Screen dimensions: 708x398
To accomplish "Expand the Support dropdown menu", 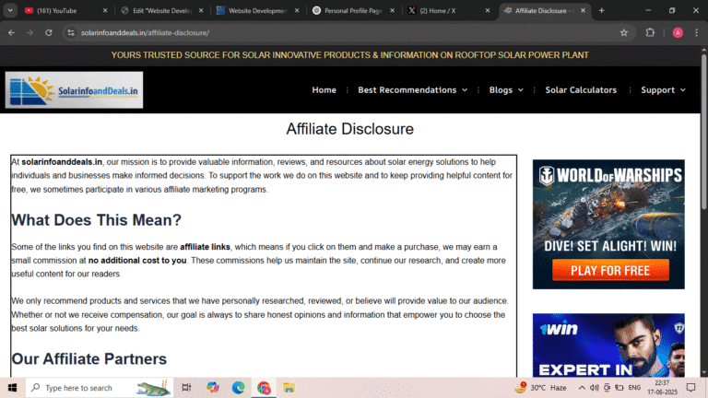I will pos(663,90).
